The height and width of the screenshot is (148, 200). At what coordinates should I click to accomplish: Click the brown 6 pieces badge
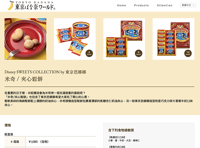139,53
